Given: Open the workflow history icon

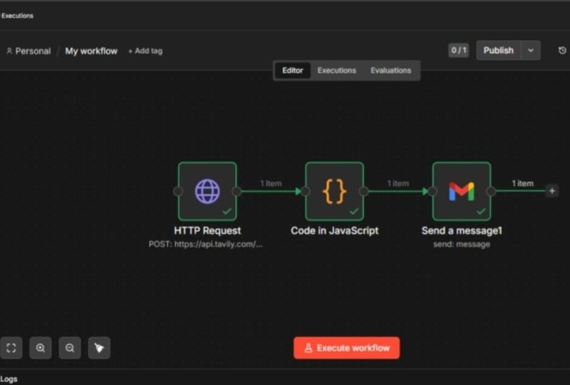Looking at the screenshot, I should tap(562, 51).
